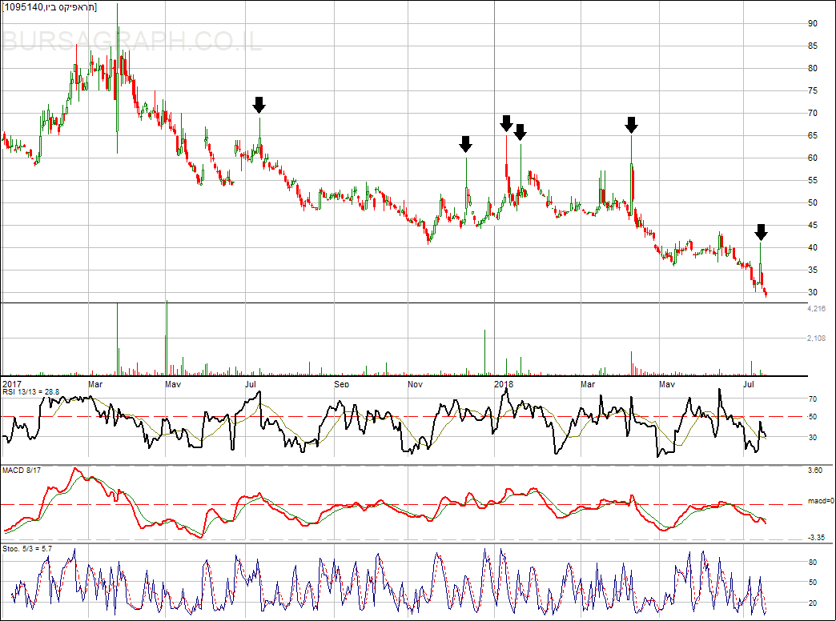Click the 50 label on price axis

point(813,202)
